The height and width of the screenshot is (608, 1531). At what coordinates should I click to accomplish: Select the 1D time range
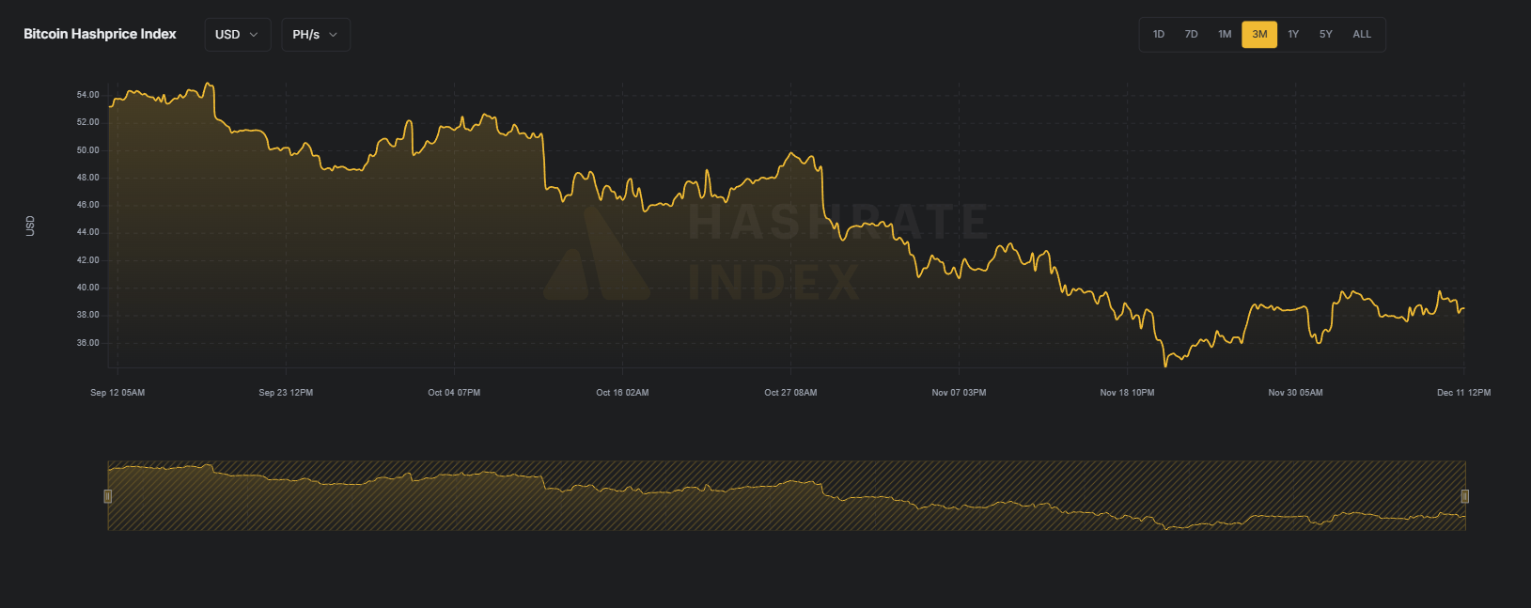[x=1159, y=35]
